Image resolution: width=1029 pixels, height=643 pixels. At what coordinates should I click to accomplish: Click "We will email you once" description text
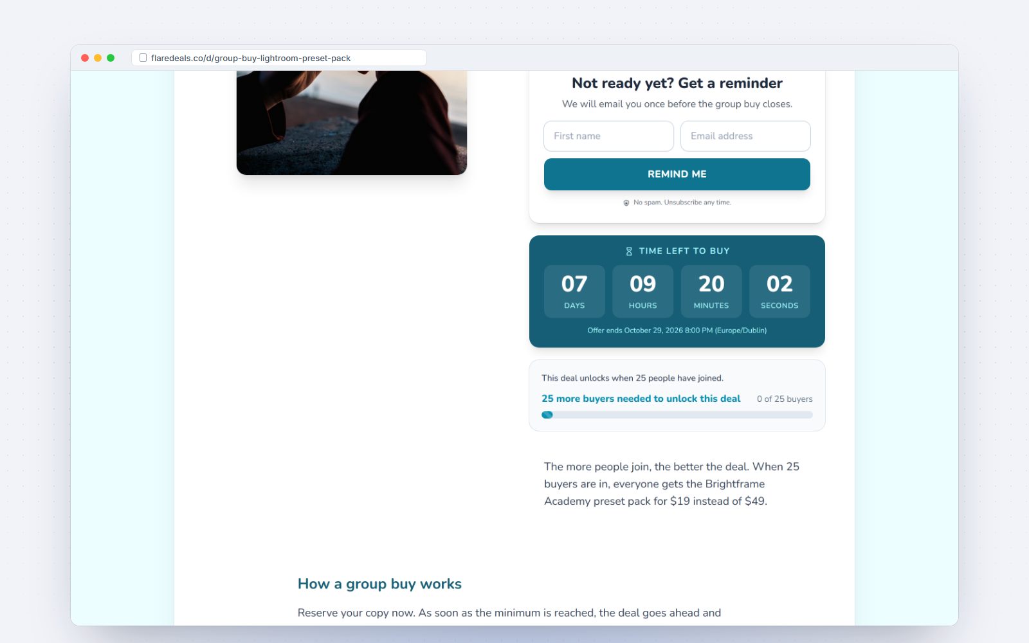677,104
